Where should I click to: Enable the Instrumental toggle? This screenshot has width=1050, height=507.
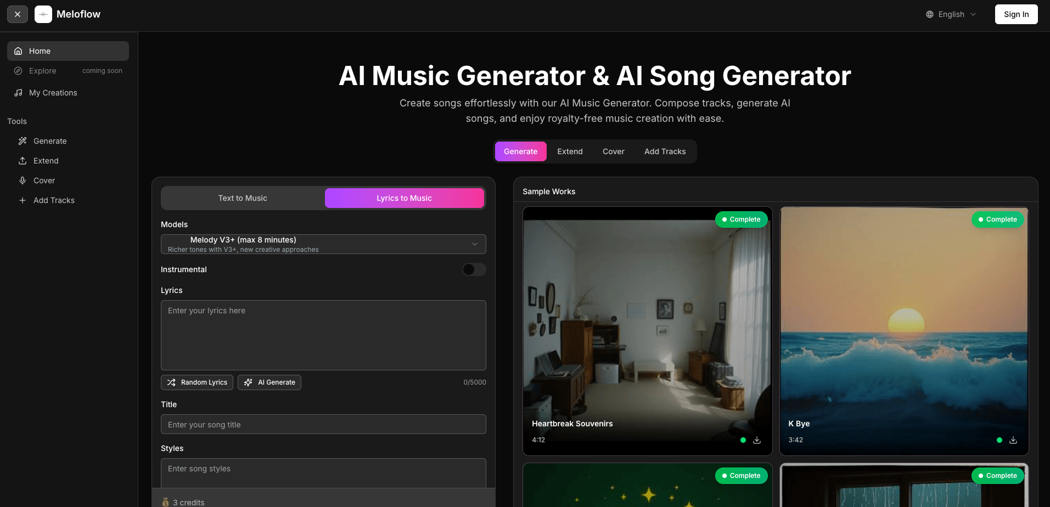pos(474,269)
